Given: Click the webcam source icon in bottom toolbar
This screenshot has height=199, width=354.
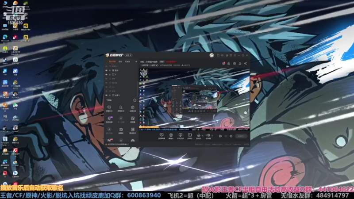Looking at the screenshot, I should 171,135.
